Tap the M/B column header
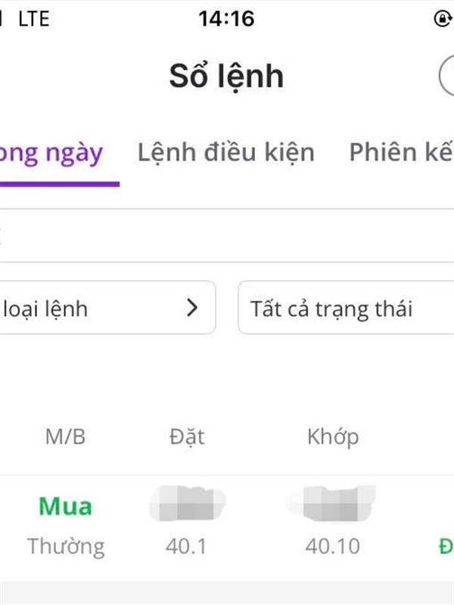Image resolution: width=454 pixels, height=605 pixels. 65,436
